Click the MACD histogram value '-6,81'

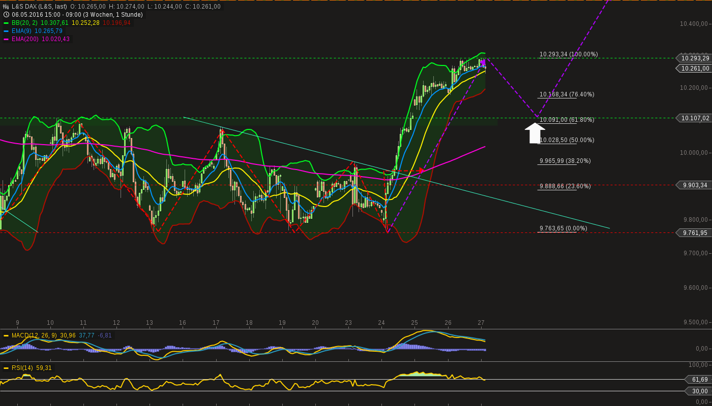coord(105,335)
